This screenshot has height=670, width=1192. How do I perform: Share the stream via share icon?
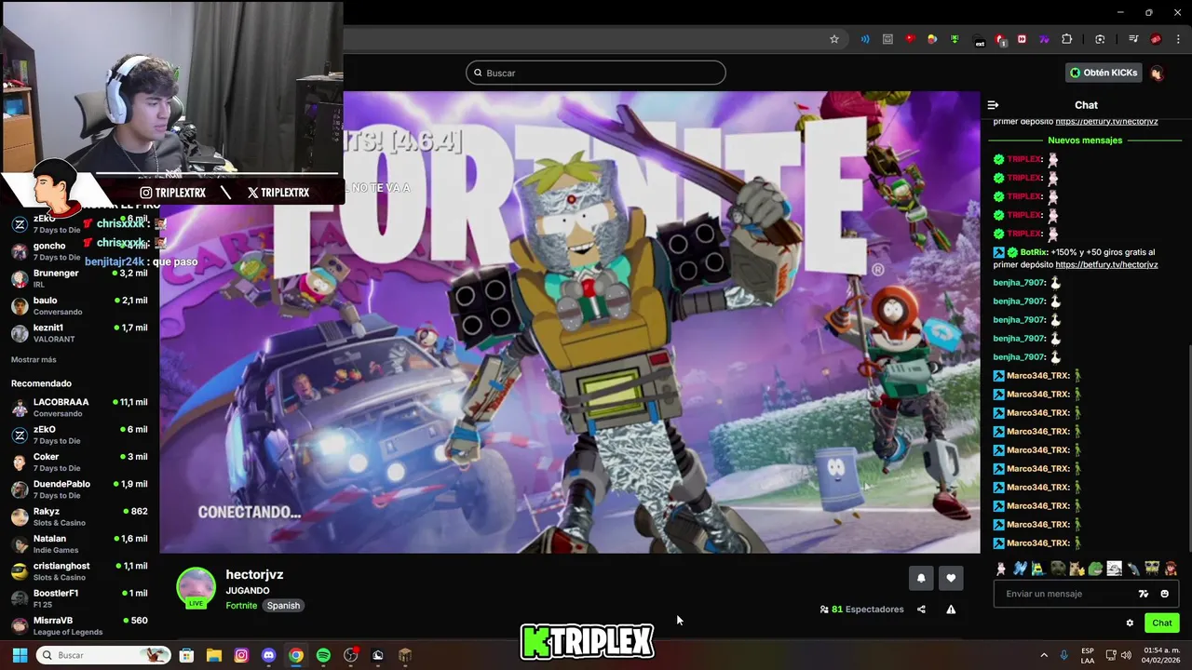921,610
